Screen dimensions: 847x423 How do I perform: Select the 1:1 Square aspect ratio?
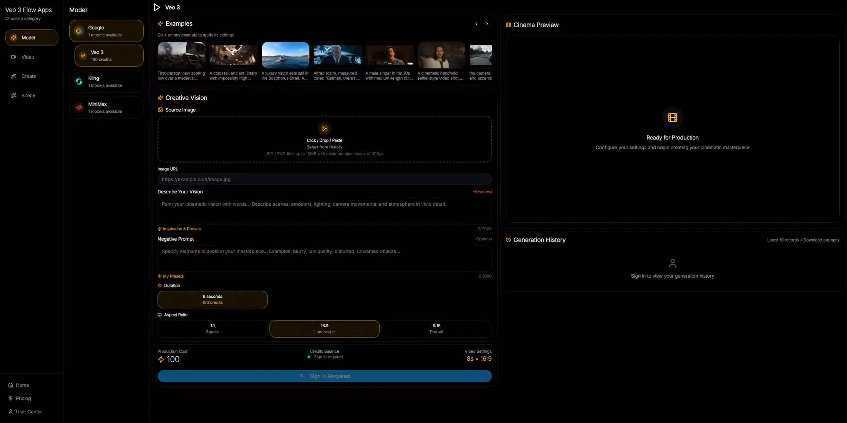tap(212, 329)
